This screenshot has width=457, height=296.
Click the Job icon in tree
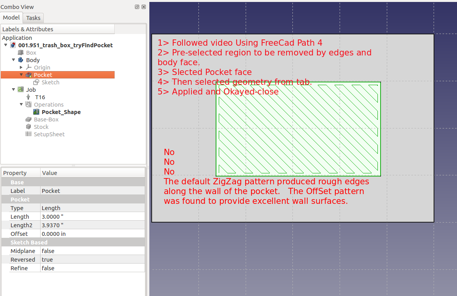pos(21,90)
